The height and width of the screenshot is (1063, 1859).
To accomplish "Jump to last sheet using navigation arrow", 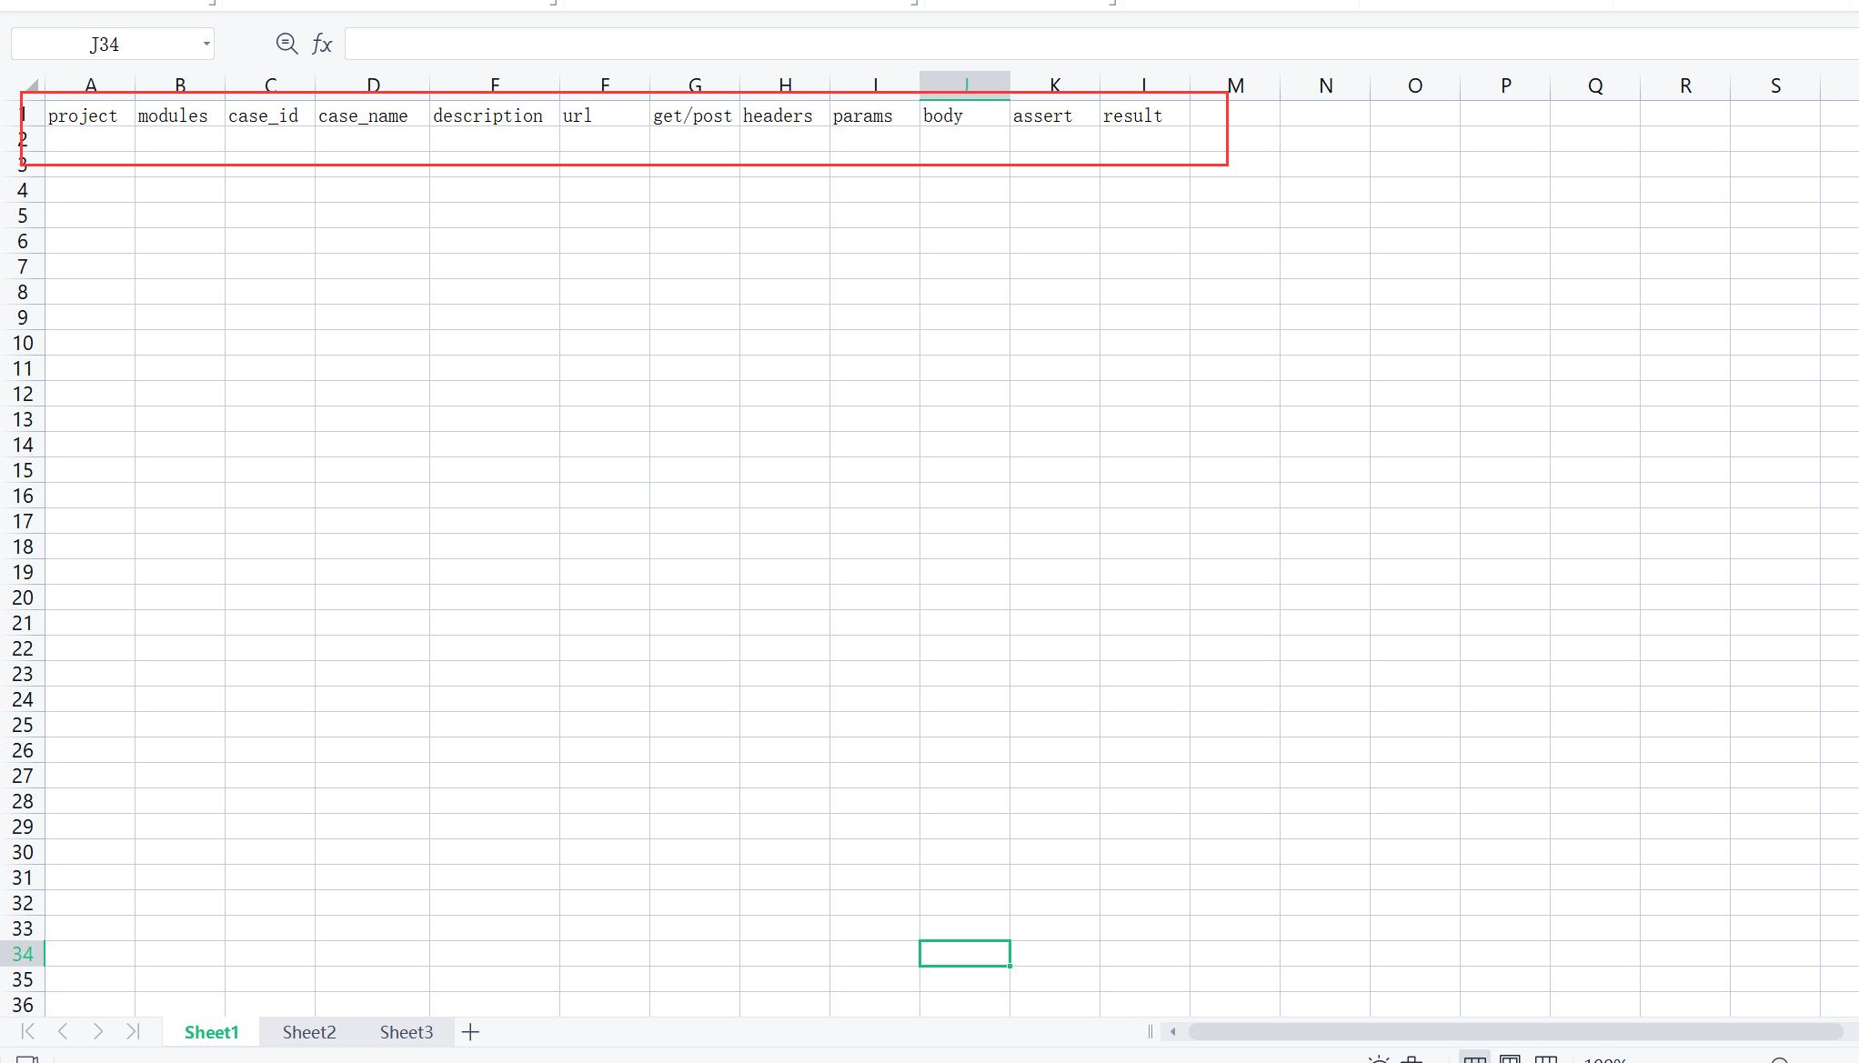I will click(x=133, y=1031).
